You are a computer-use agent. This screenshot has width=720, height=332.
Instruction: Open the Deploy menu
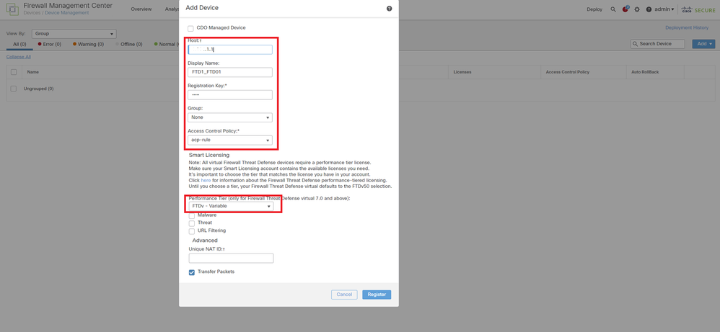tap(594, 9)
